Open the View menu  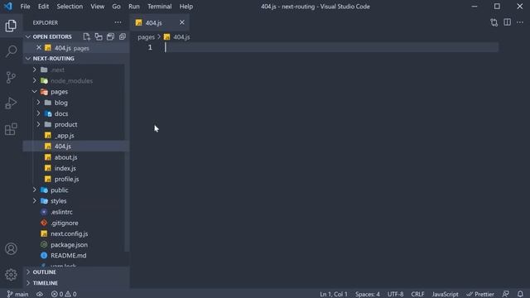pos(98,7)
